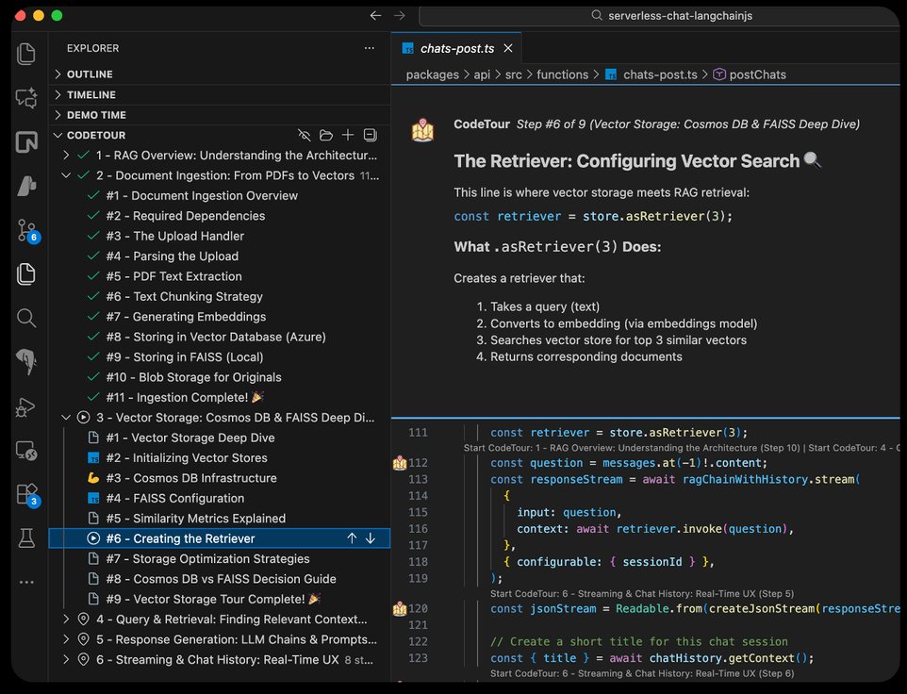Open Source Control view showing 6 changes
The height and width of the screenshot is (694, 907).
pos(27,229)
